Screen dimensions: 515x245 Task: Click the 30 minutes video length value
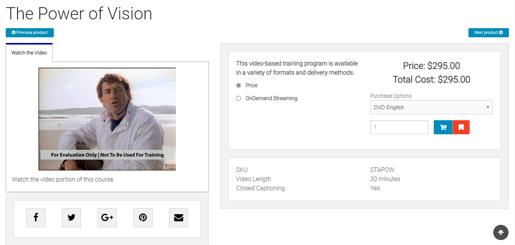385,179
